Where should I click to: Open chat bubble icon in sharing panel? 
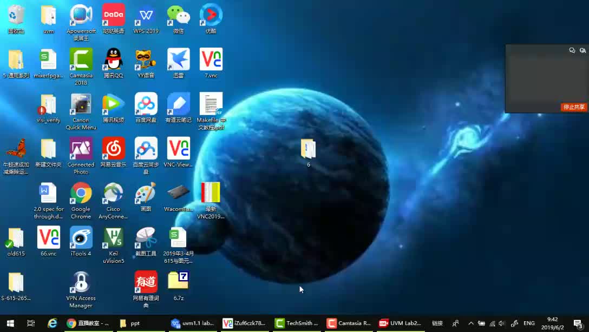click(x=572, y=50)
